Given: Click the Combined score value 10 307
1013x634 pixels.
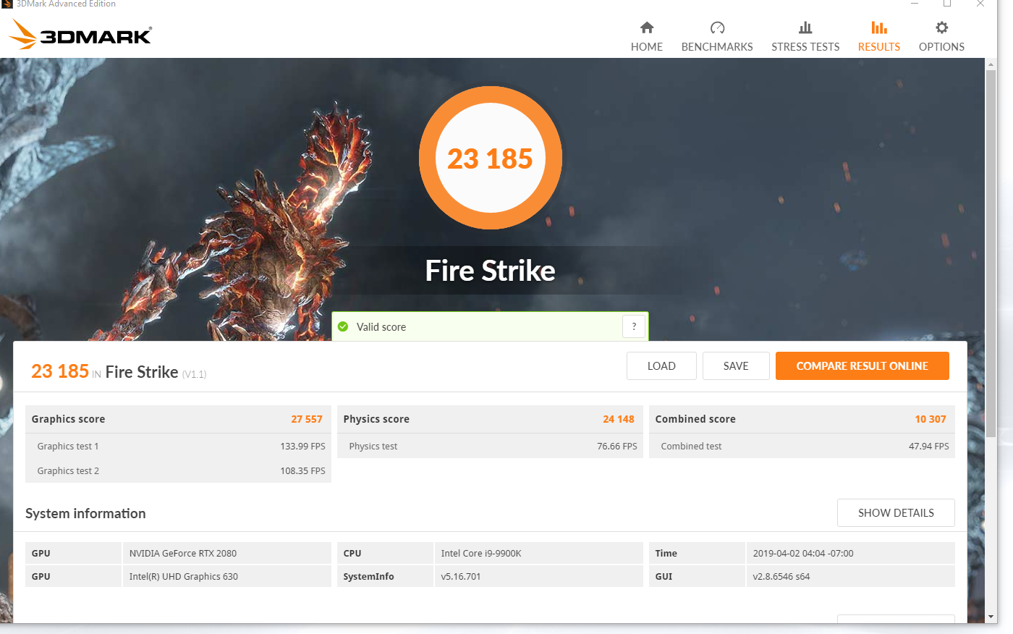Looking at the screenshot, I should pyautogui.click(x=931, y=419).
